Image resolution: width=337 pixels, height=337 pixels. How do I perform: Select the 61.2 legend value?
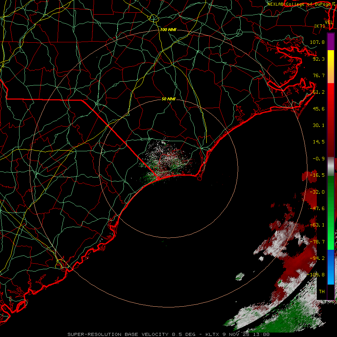click(x=319, y=92)
